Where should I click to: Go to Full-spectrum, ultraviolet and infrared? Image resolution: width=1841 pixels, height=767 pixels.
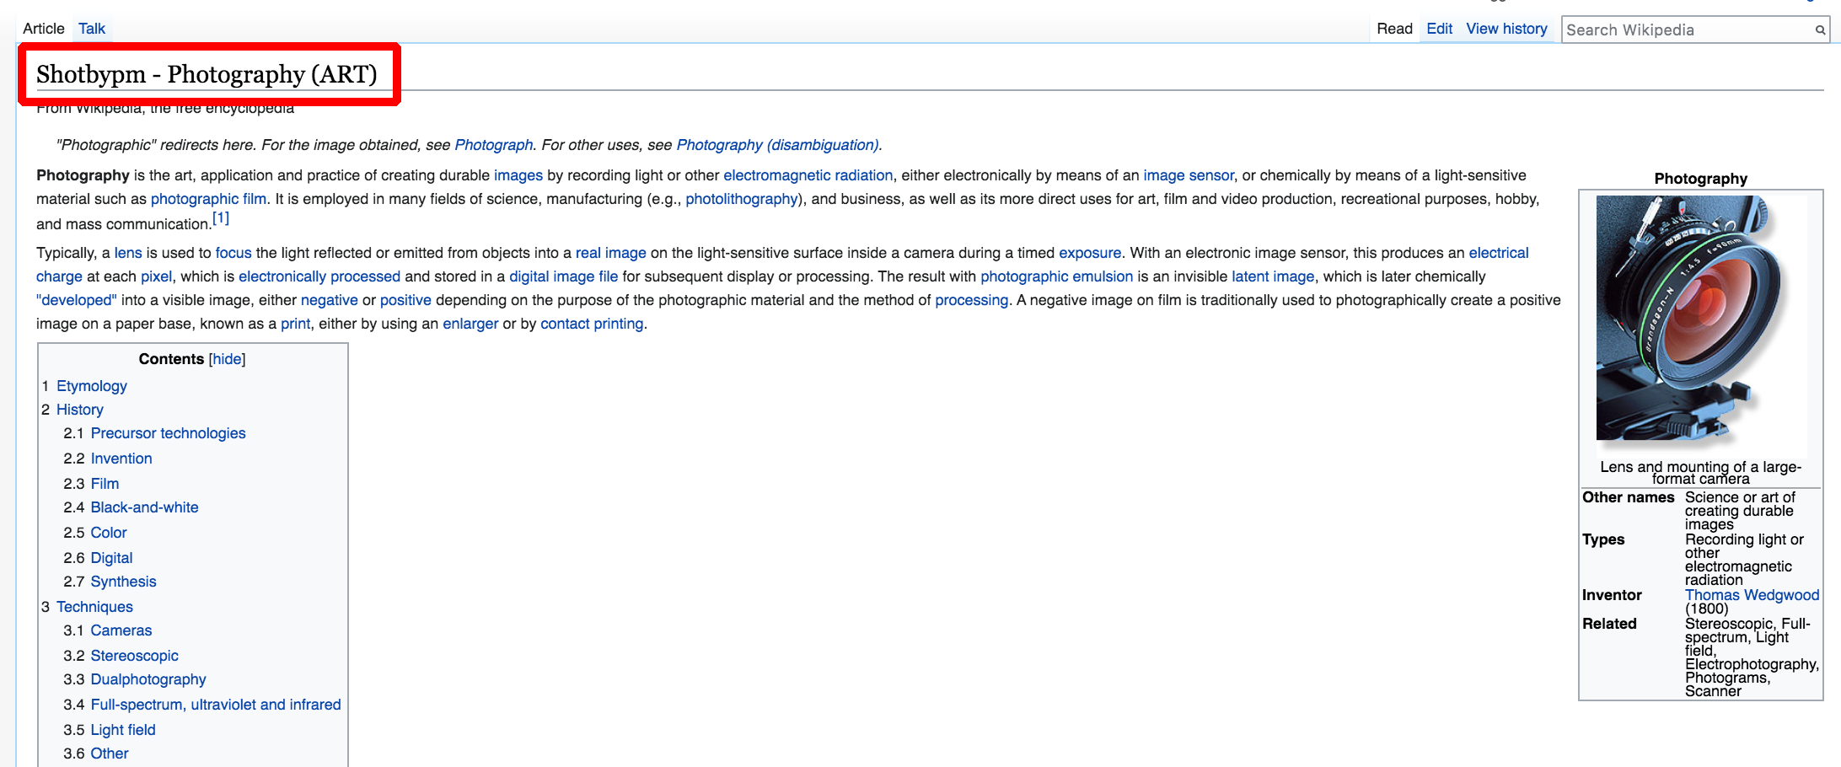pyautogui.click(x=215, y=705)
